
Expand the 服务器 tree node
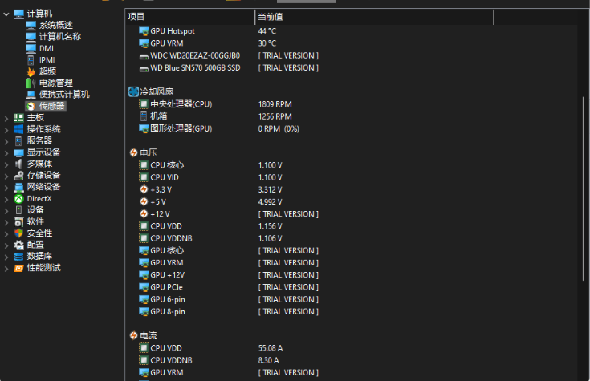pyautogui.click(x=6, y=142)
